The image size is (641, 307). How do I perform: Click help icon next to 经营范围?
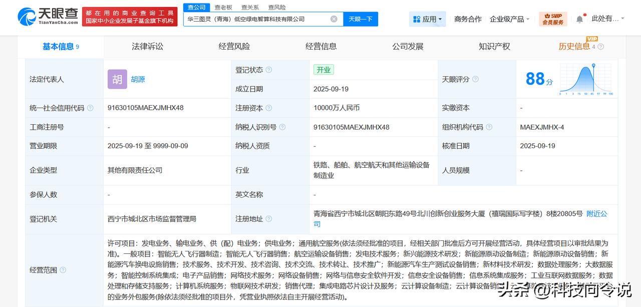(63, 270)
